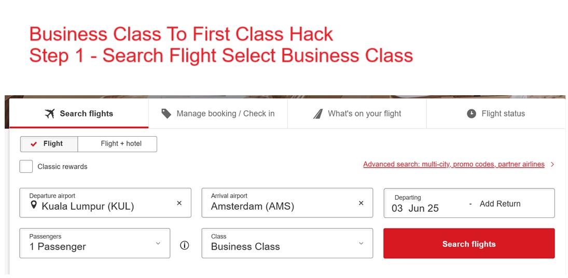This screenshot has height=278, width=568.
Task: Enable the Classic rewards checkbox
Action: point(26,166)
